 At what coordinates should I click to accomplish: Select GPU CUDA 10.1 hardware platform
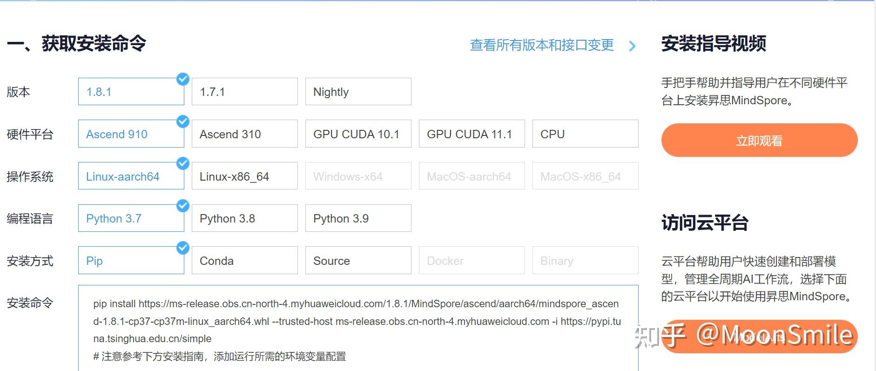(358, 134)
